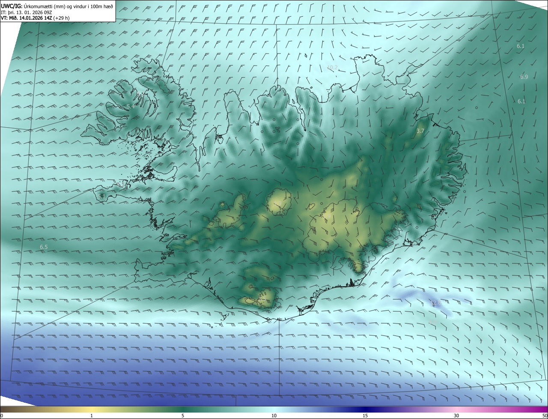Click the 5.4 value label over the Westfjords

point(131,106)
